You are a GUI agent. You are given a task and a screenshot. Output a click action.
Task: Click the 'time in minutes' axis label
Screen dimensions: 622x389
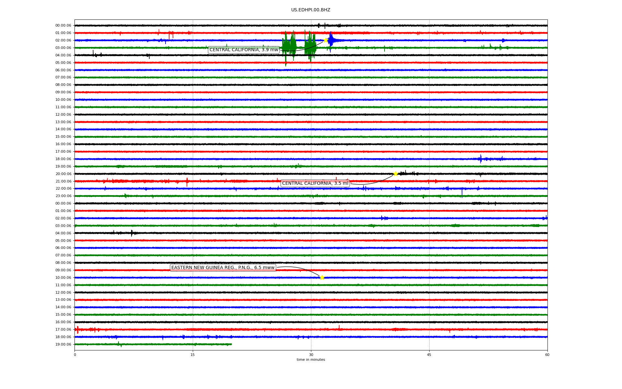(311, 360)
